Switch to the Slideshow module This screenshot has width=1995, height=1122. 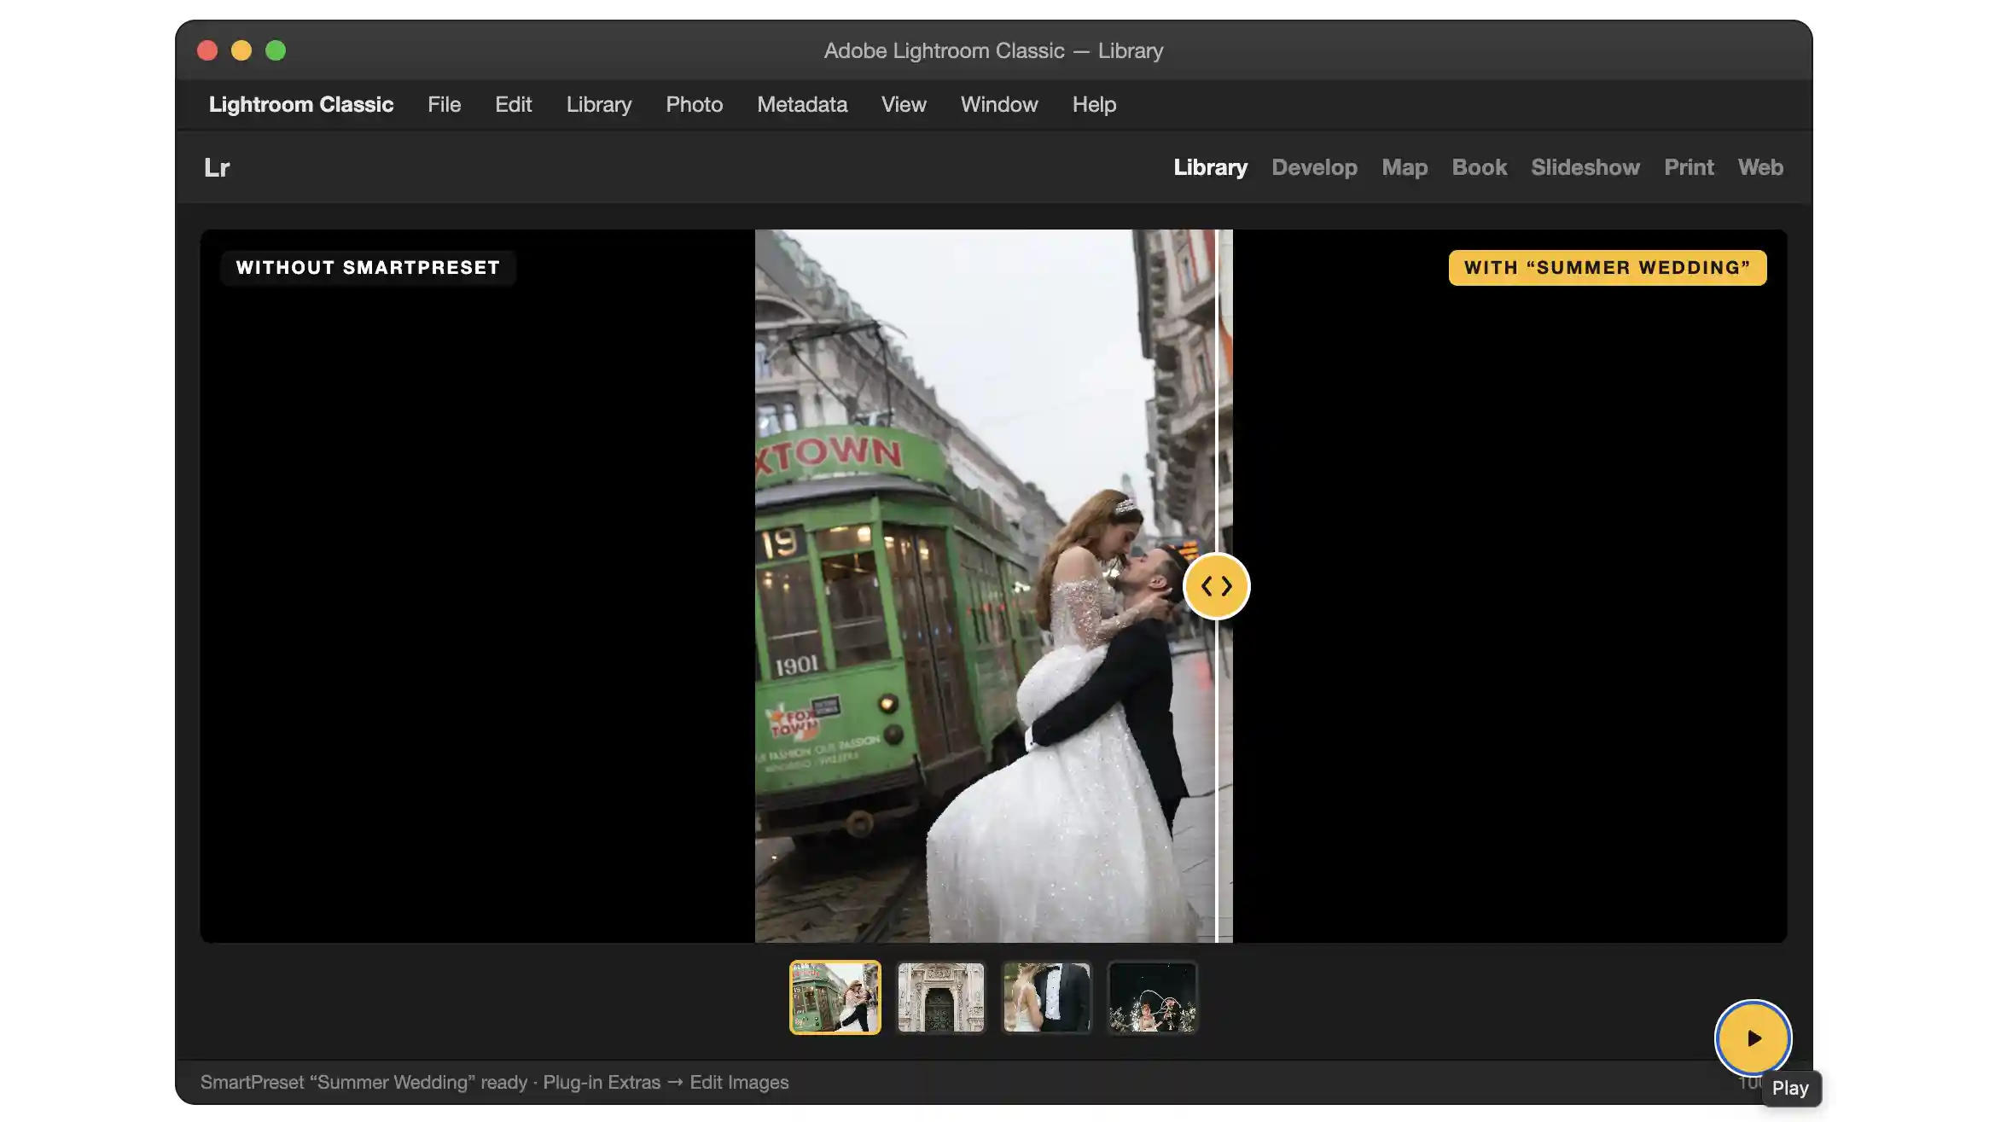[x=1585, y=167]
